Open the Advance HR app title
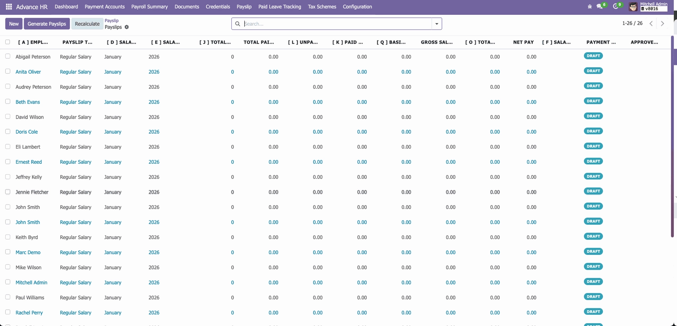677x326 pixels. coord(32,7)
